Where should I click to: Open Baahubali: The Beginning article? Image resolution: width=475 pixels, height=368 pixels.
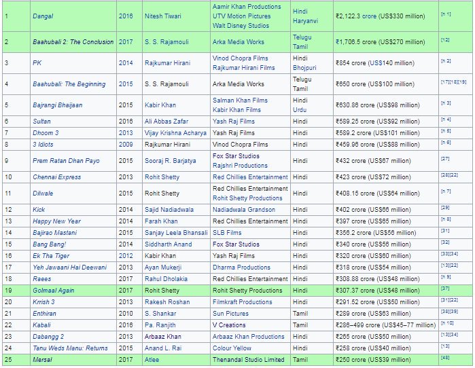pos(69,84)
